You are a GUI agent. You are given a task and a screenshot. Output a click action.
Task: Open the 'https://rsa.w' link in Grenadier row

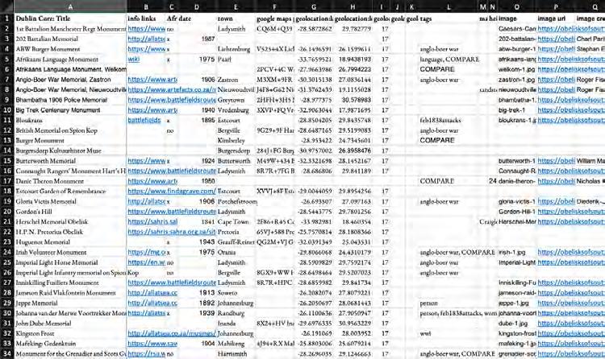coord(146,353)
